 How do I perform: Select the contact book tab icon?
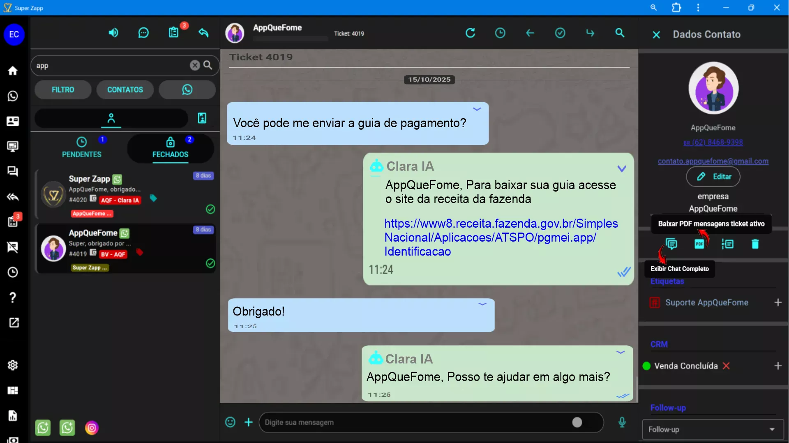202,118
